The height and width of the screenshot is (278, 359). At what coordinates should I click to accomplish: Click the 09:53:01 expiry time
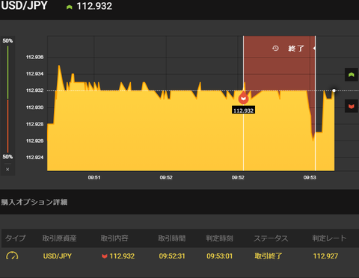coord(219,256)
